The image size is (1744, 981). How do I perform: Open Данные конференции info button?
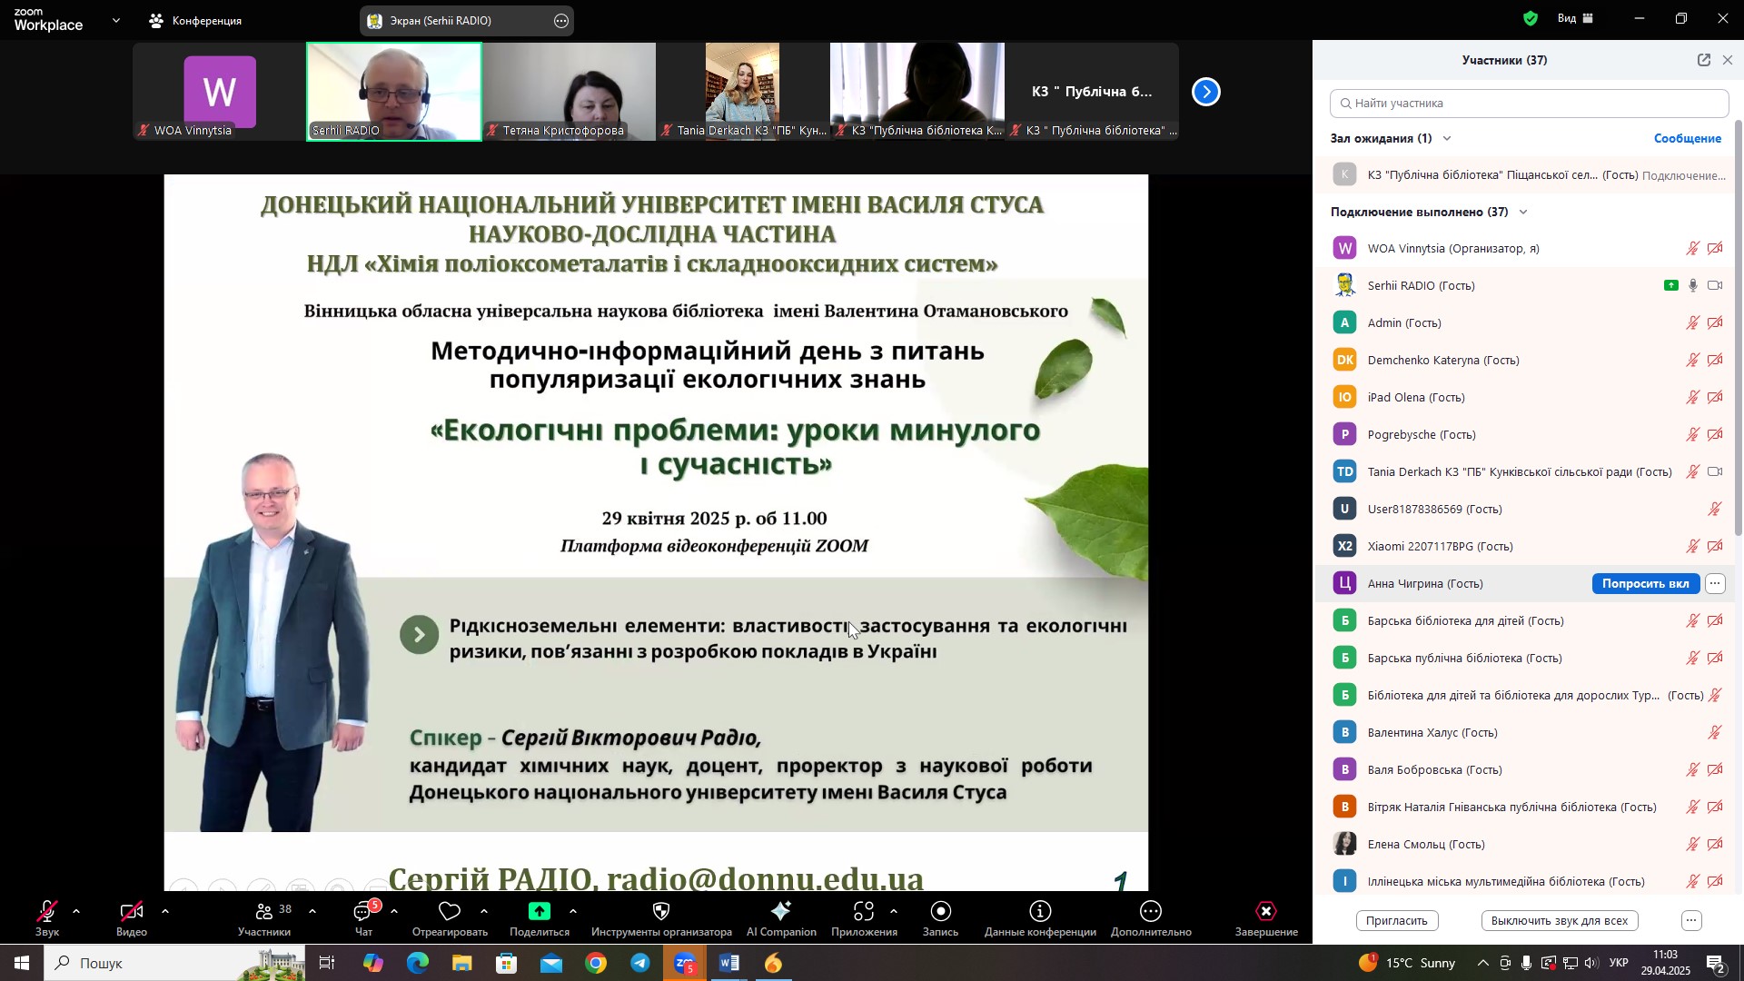(1040, 918)
